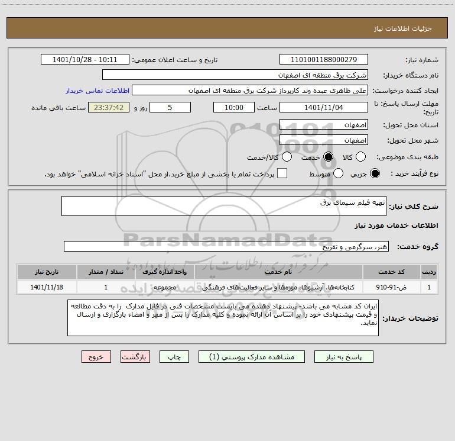Select the جزیی purchase type radio
The width and height of the screenshot is (455, 441).
375,173
